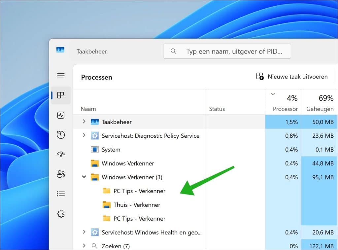Expand the Taakbeheer process group
The height and width of the screenshot is (250, 338).
tap(84, 122)
